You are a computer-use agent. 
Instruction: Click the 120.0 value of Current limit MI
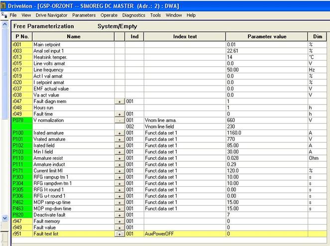tap(267, 171)
